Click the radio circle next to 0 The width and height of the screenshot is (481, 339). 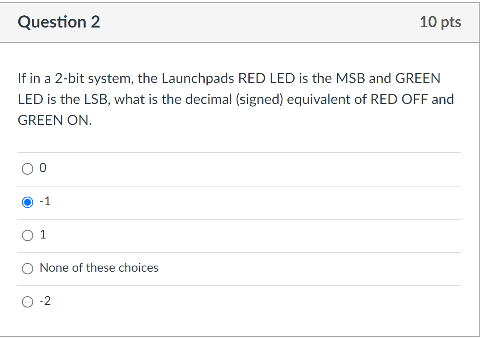pyautogui.click(x=27, y=169)
